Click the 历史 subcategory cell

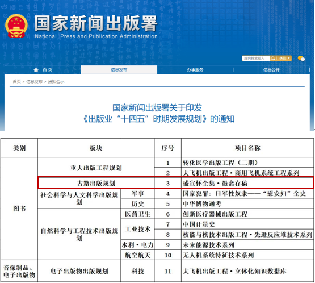(137, 204)
